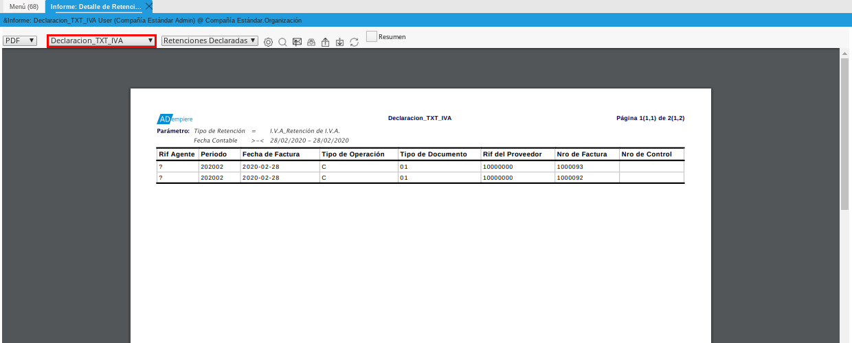Image resolution: width=852 pixels, height=343 pixels.
Task: Toggle the Resumen checkbox
Action: click(372, 36)
